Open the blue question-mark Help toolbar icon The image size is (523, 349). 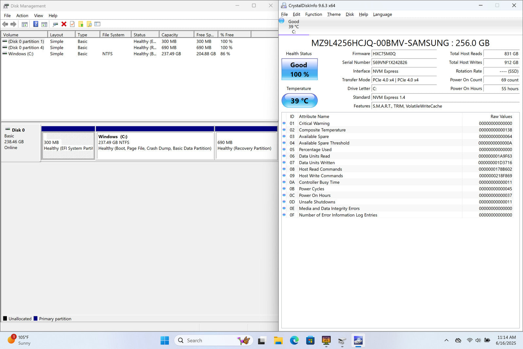36,24
